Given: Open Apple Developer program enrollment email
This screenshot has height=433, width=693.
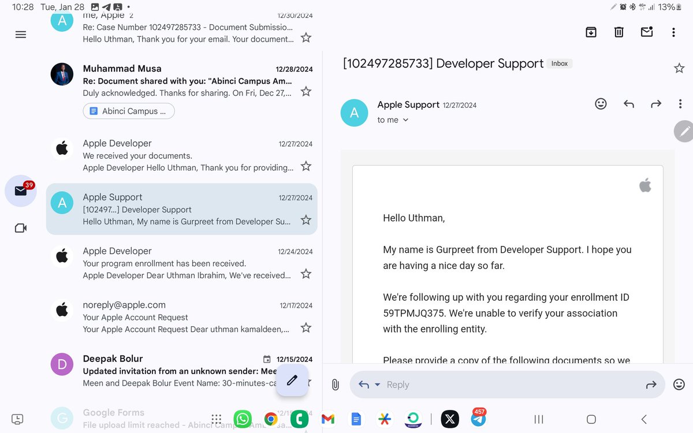Looking at the screenshot, I should click(181, 263).
